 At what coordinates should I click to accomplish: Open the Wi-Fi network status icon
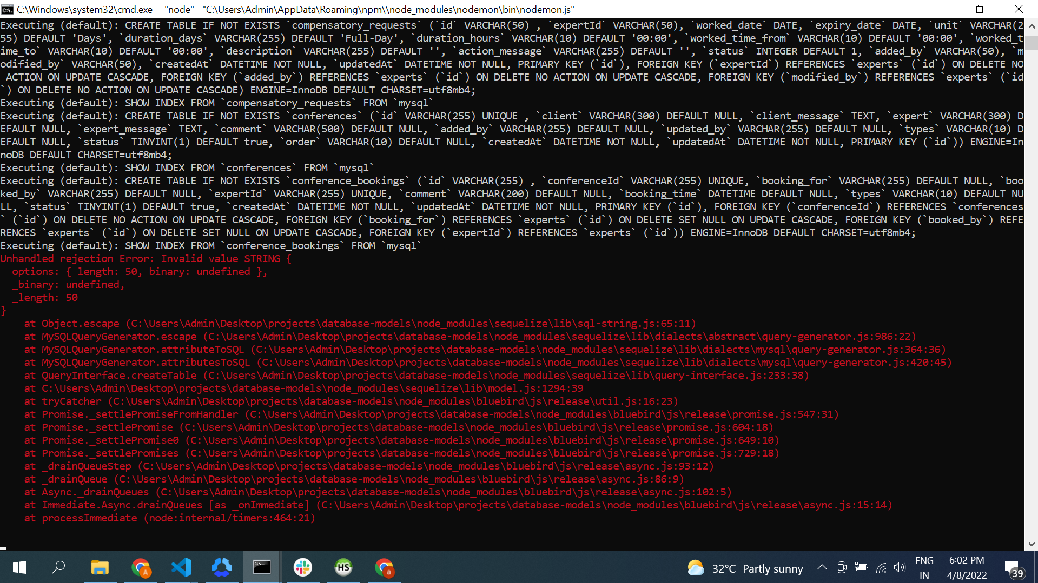pyautogui.click(x=881, y=567)
